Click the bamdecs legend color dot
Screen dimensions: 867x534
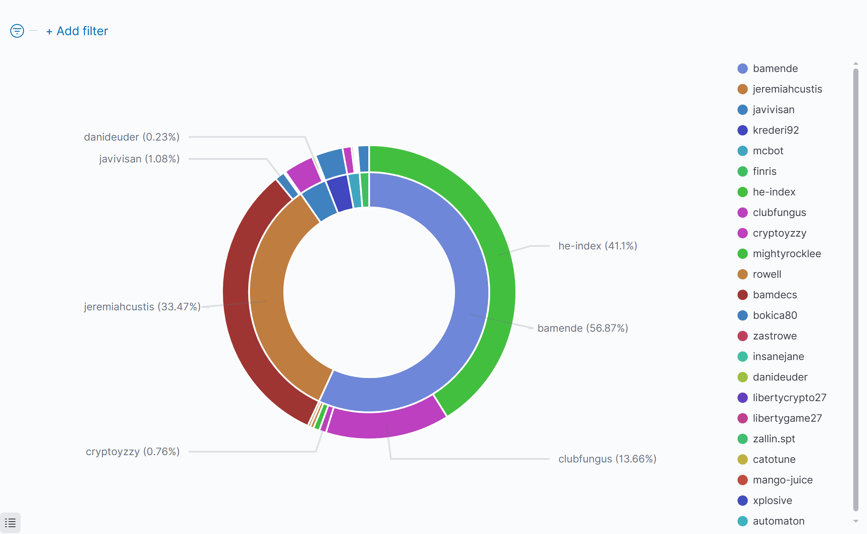point(743,295)
